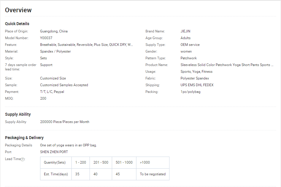
Task: Click the 1 - 200 quantity cell
Action: point(81,162)
